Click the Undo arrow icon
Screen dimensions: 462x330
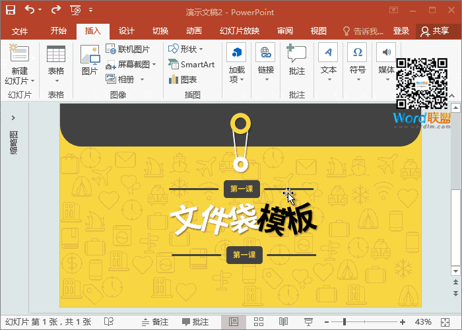[30, 10]
